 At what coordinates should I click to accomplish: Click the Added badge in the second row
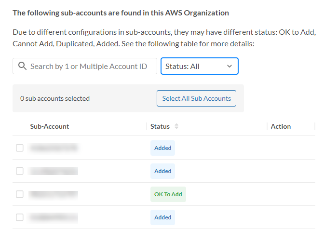162,171
